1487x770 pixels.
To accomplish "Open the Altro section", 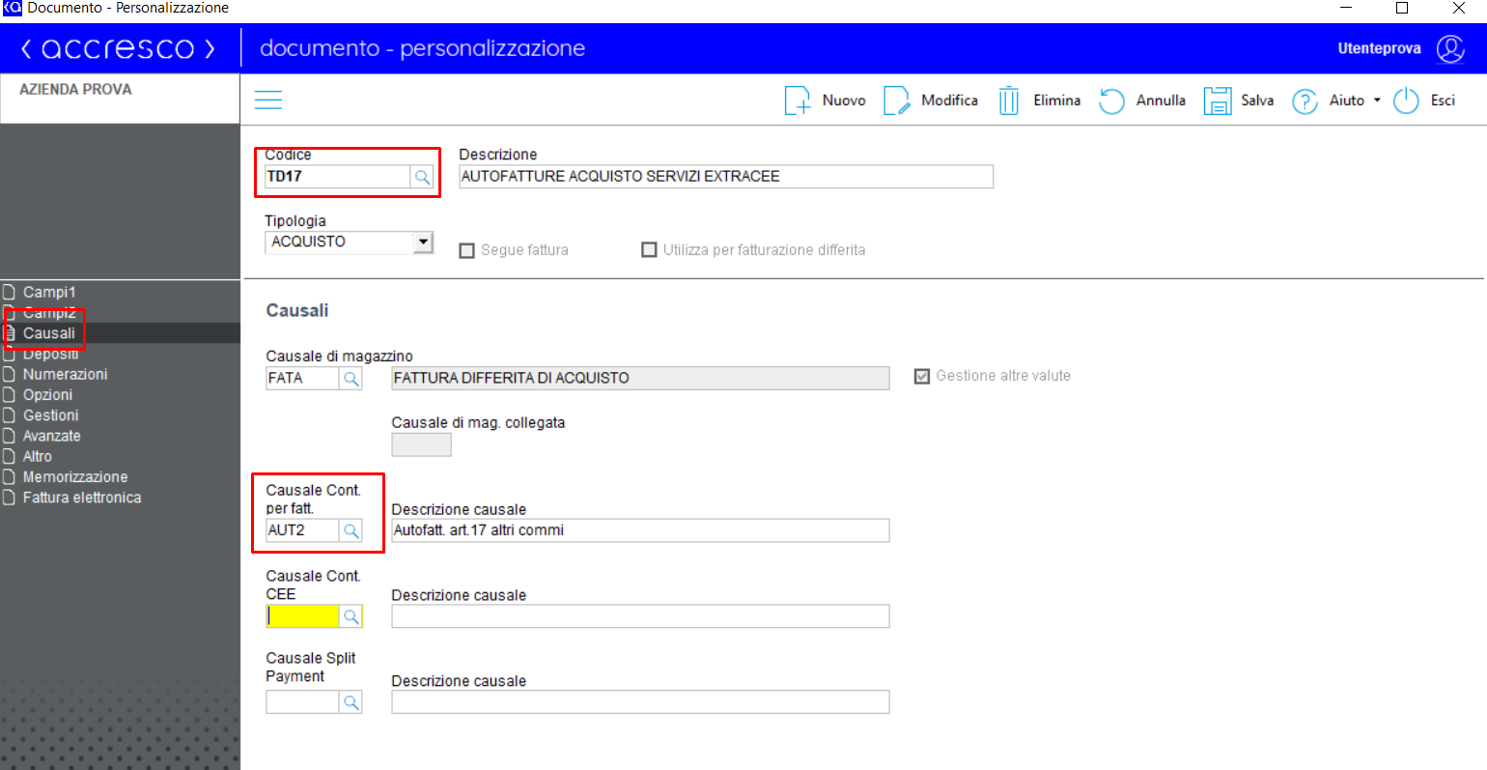I will click(x=38, y=456).
